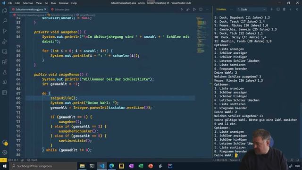Click the DEU language indicator in tray
Viewport: 302px width, 170px height.
[x=297, y=166]
